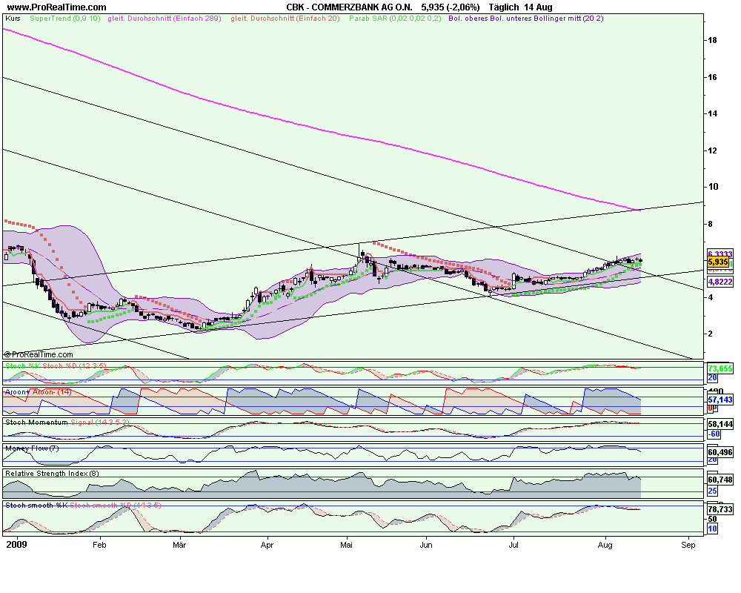Screen dimensions: 741x593
Task: Click the 60,748 RSI value
Action: (x=720, y=480)
